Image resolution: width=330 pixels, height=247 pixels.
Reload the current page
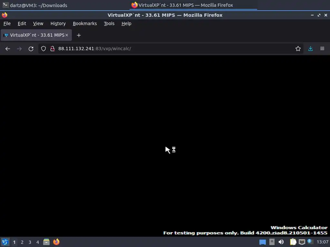click(31, 49)
